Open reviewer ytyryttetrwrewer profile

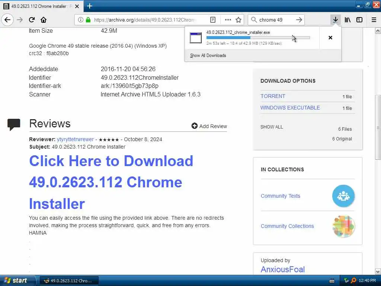[x=75, y=139]
